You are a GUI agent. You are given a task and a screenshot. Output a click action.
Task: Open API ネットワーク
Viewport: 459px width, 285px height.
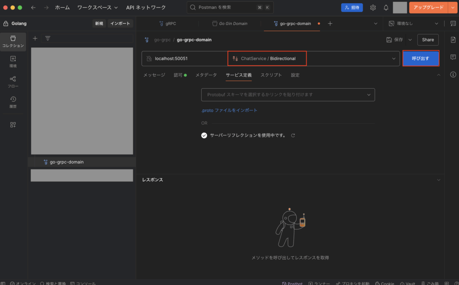tap(146, 8)
